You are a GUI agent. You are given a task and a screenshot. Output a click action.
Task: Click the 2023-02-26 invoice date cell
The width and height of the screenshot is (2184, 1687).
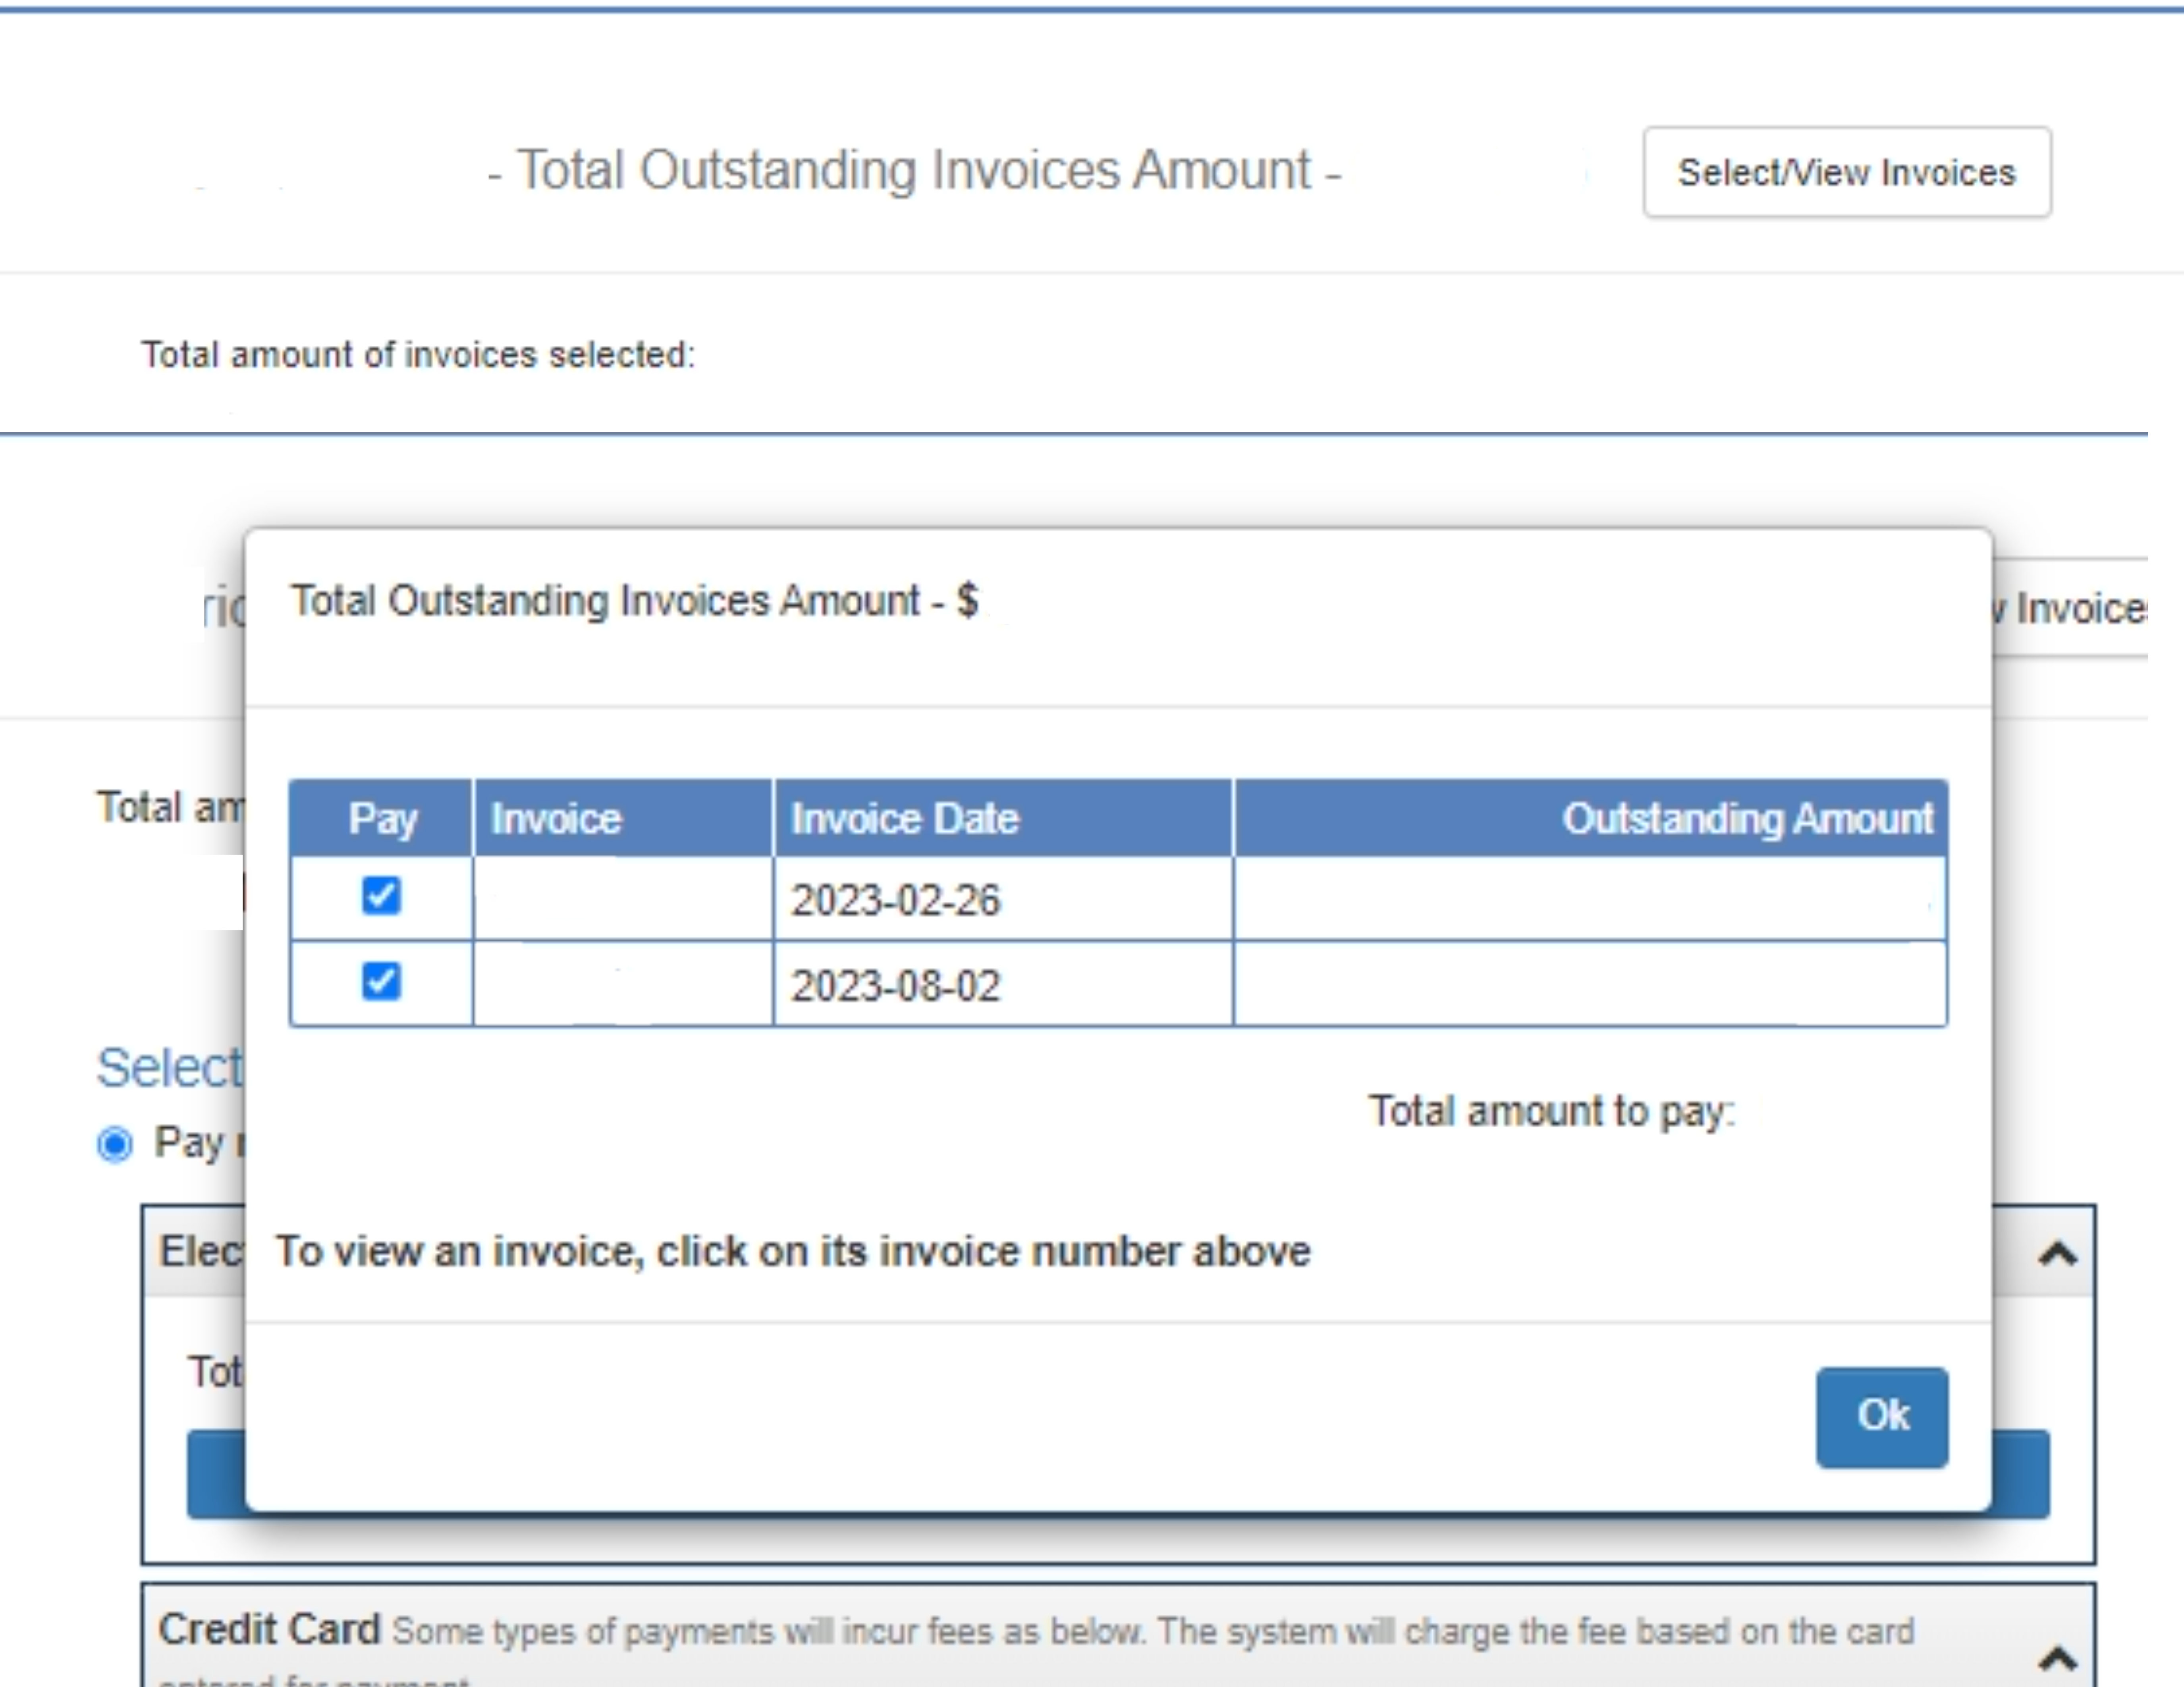pos(896,899)
